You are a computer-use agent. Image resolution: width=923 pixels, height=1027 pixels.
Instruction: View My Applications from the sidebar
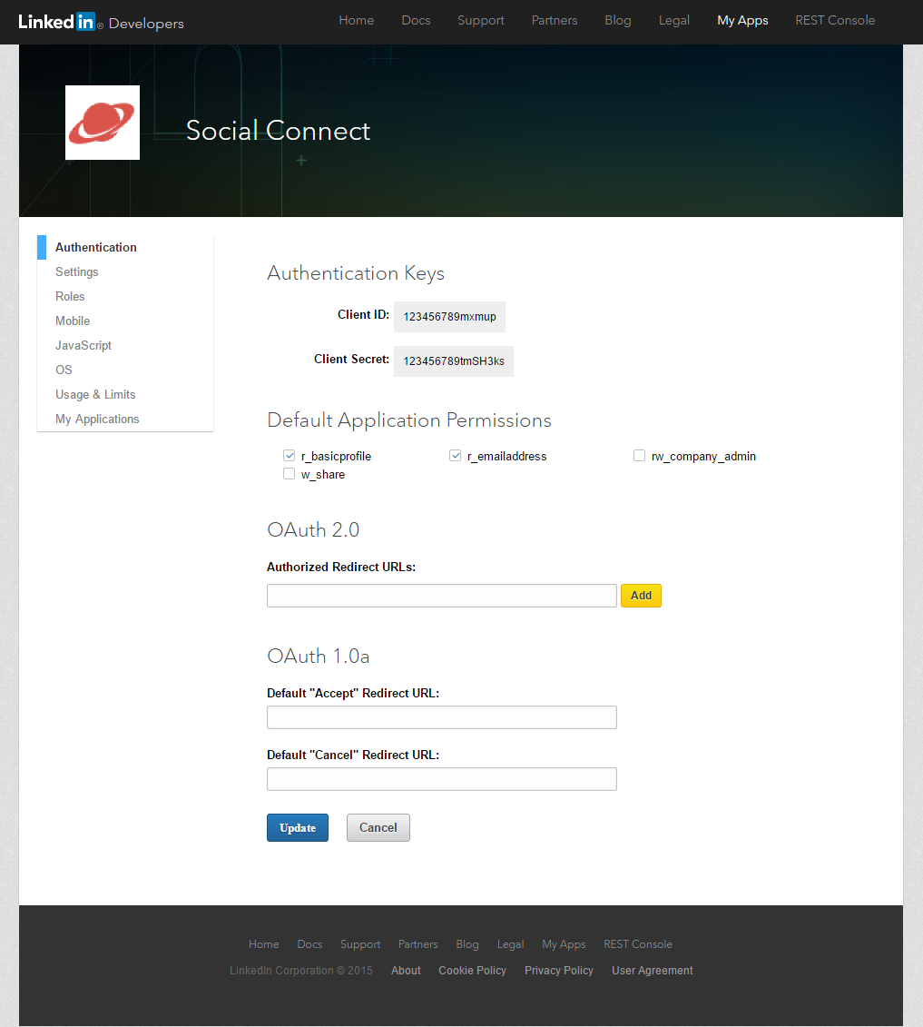click(x=97, y=420)
